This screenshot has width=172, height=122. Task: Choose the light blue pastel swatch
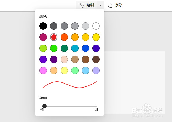coord(85,71)
